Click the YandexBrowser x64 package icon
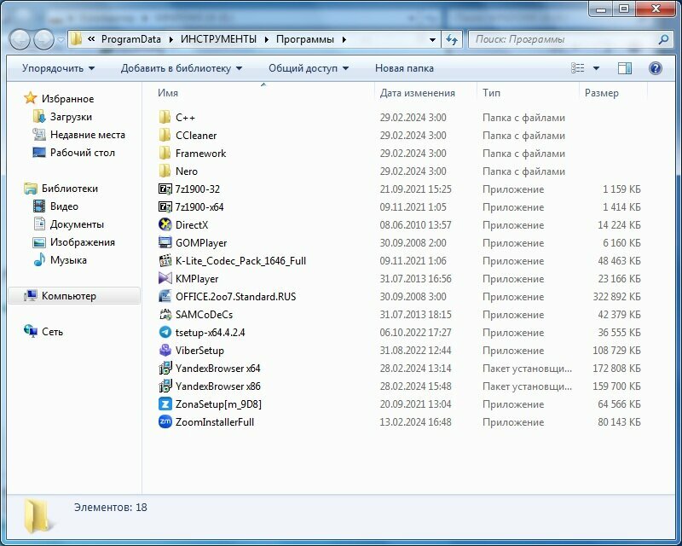The image size is (682, 546). pyautogui.click(x=165, y=368)
